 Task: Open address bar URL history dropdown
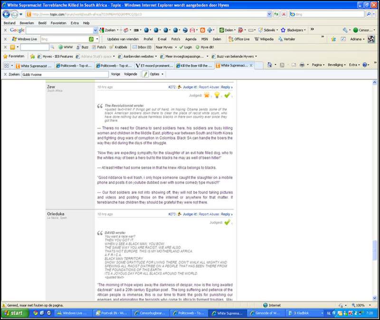coord(269,14)
